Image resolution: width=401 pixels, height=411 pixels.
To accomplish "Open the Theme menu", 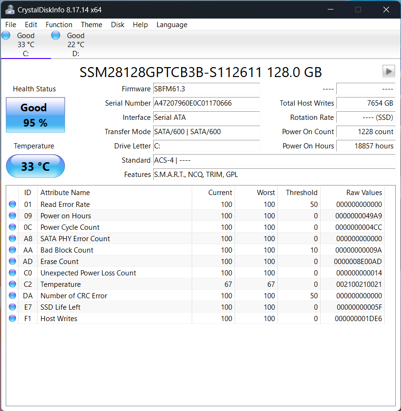I will coord(91,25).
